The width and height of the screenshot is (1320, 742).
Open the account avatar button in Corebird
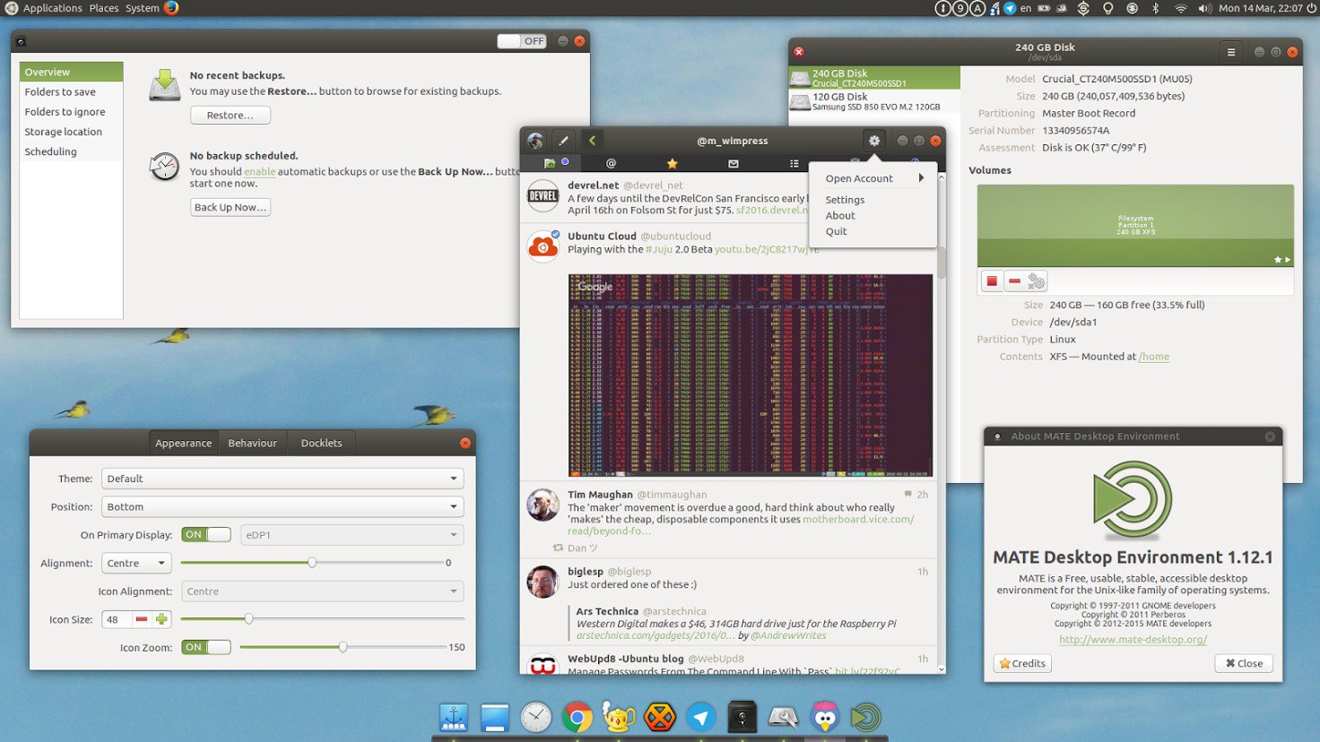[535, 141]
